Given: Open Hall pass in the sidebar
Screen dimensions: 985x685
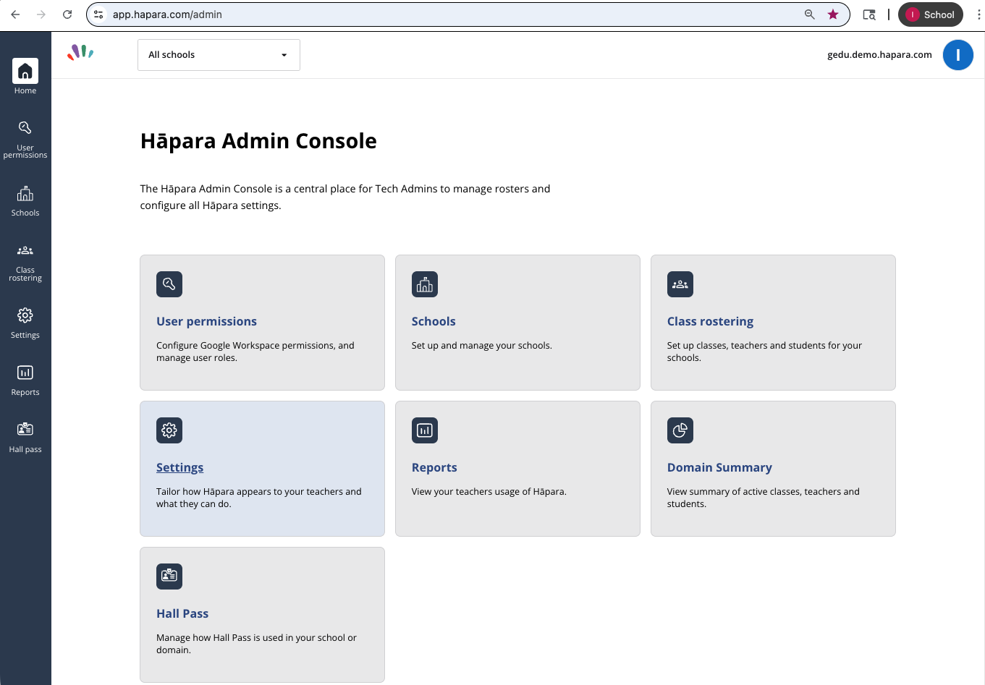Looking at the screenshot, I should point(25,437).
